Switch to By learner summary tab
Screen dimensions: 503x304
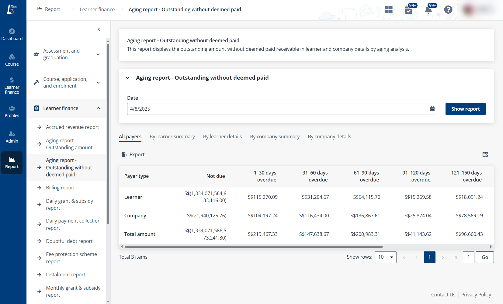coord(172,137)
